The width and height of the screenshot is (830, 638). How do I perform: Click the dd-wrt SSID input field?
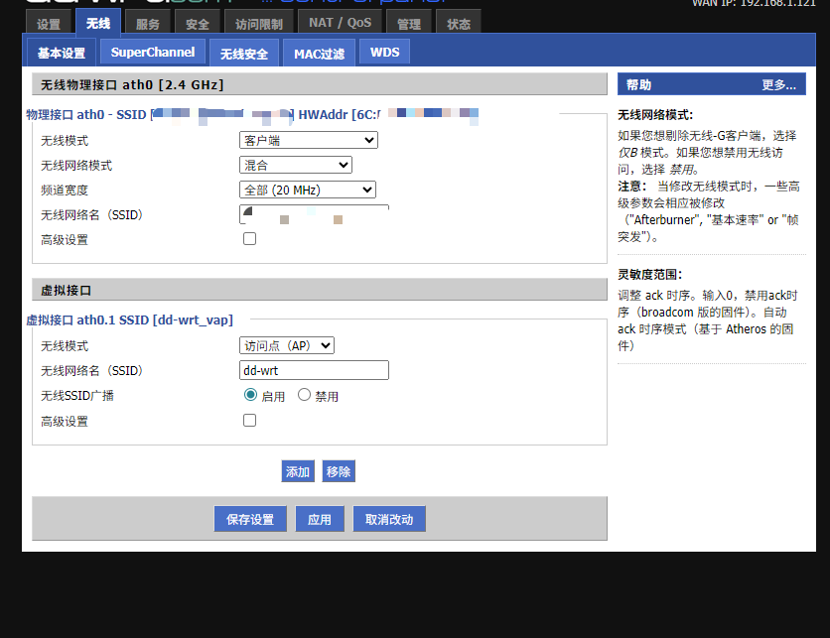point(314,370)
